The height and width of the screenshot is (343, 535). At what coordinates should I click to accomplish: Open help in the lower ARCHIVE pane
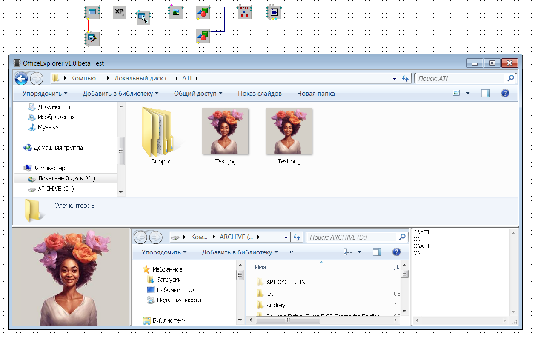(396, 252)
